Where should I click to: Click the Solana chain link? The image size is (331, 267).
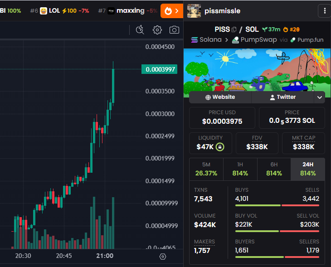(206, 40)
